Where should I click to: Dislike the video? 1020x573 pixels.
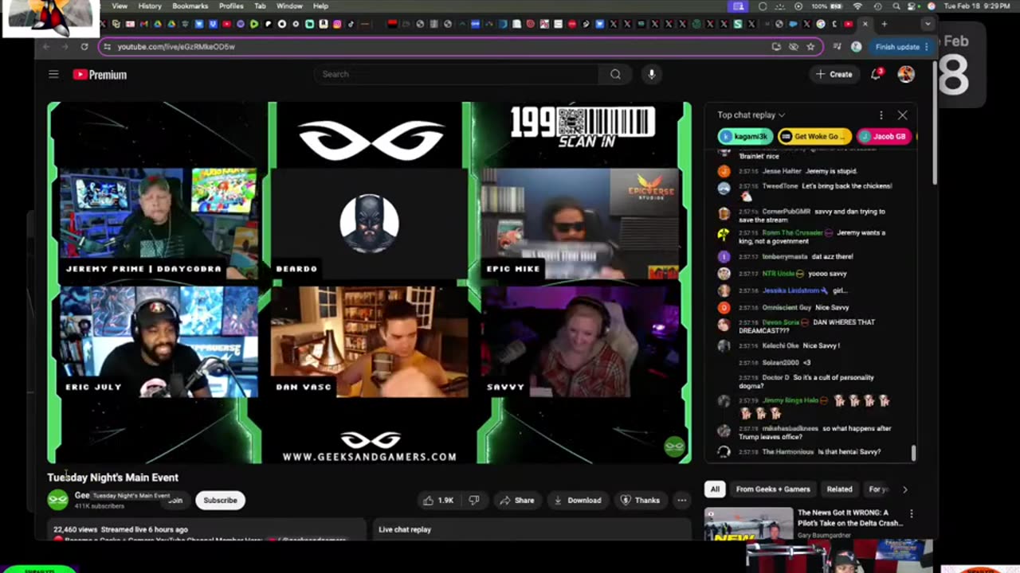tap(474, 501)
